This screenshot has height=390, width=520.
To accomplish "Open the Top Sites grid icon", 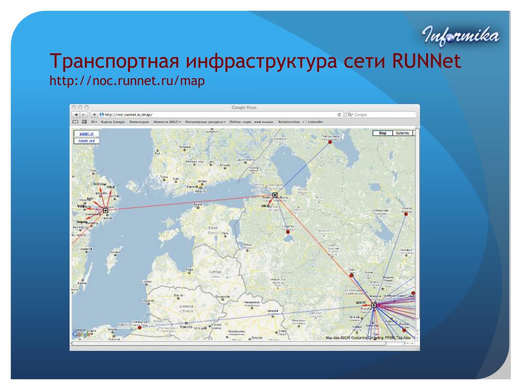I will tap(85, 122).
